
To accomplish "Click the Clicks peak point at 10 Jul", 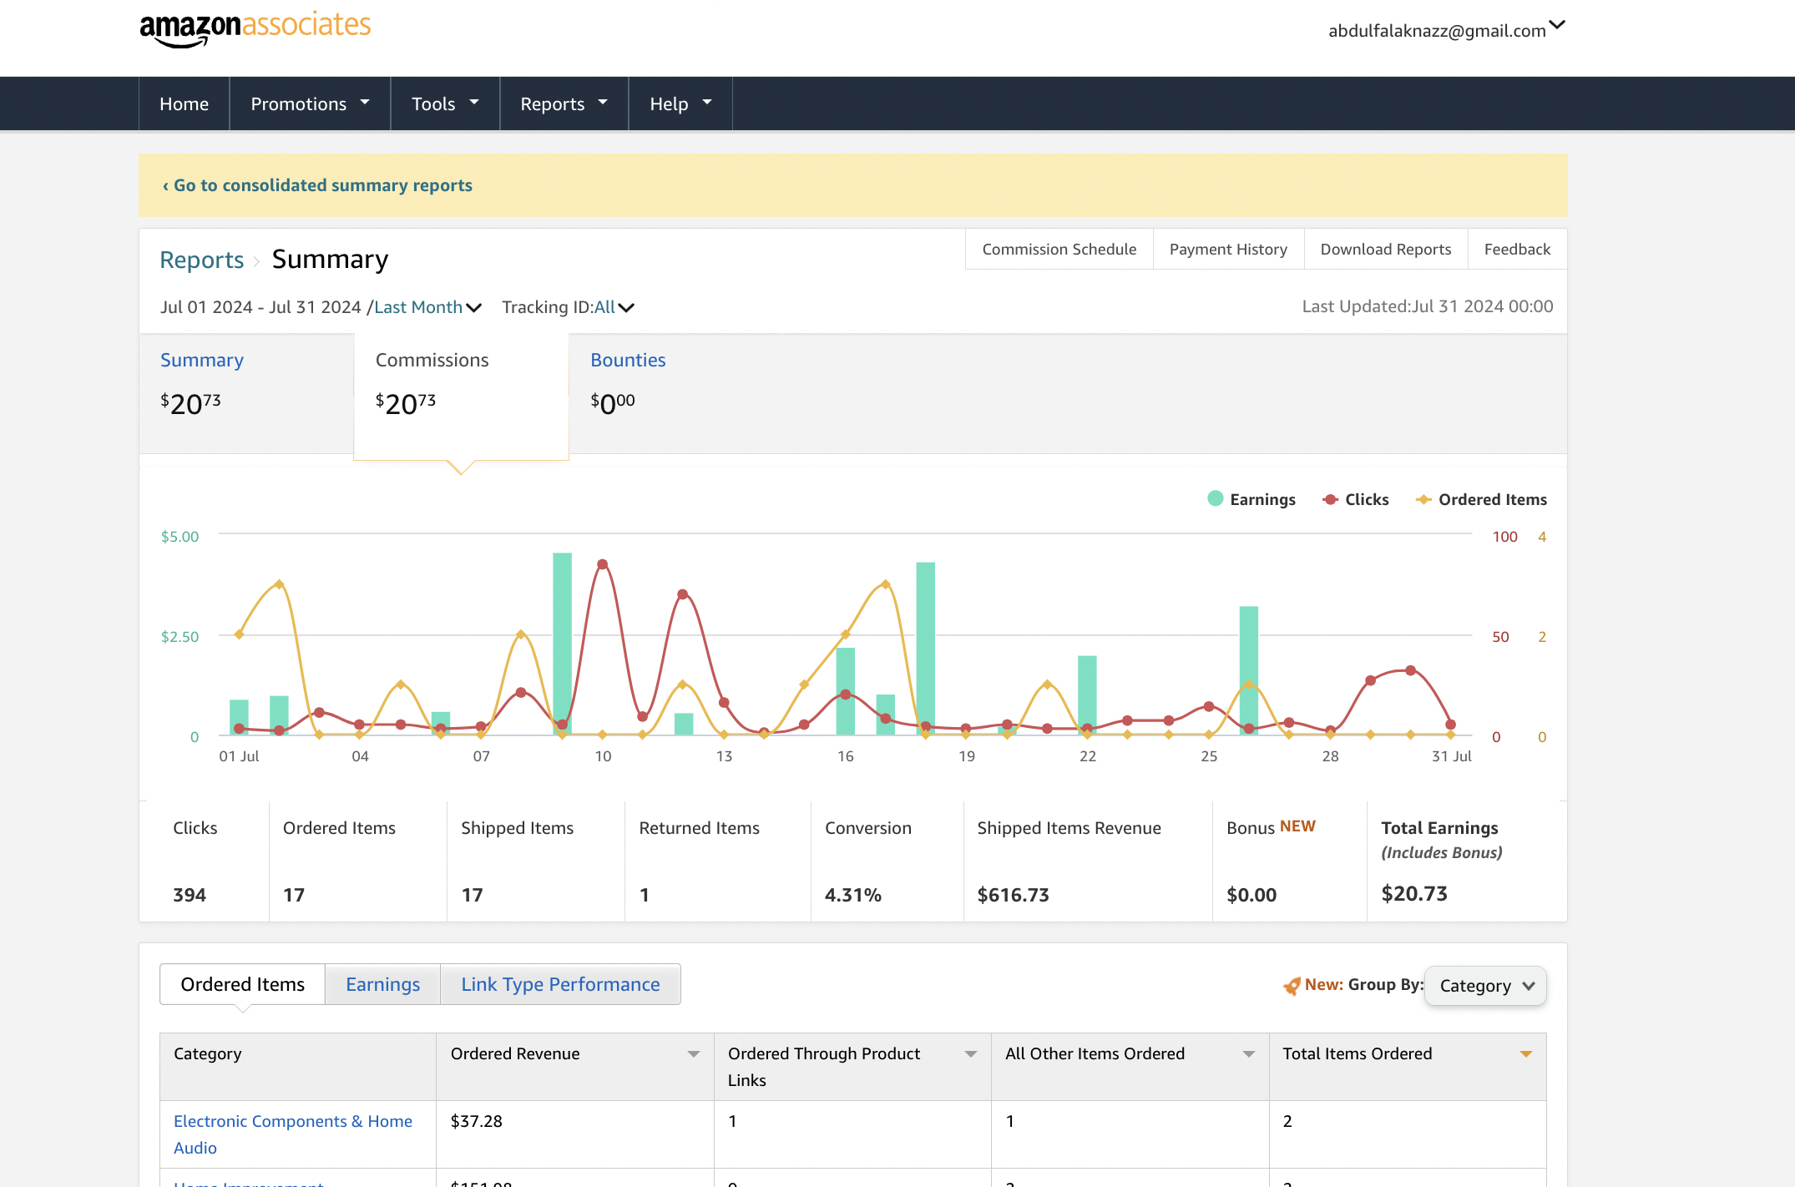I will click(x=602, y=564).
